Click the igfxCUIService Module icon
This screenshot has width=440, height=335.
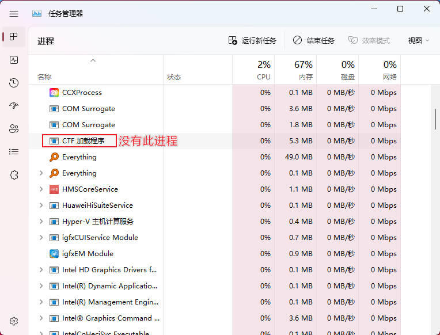[x=54, y=238]
